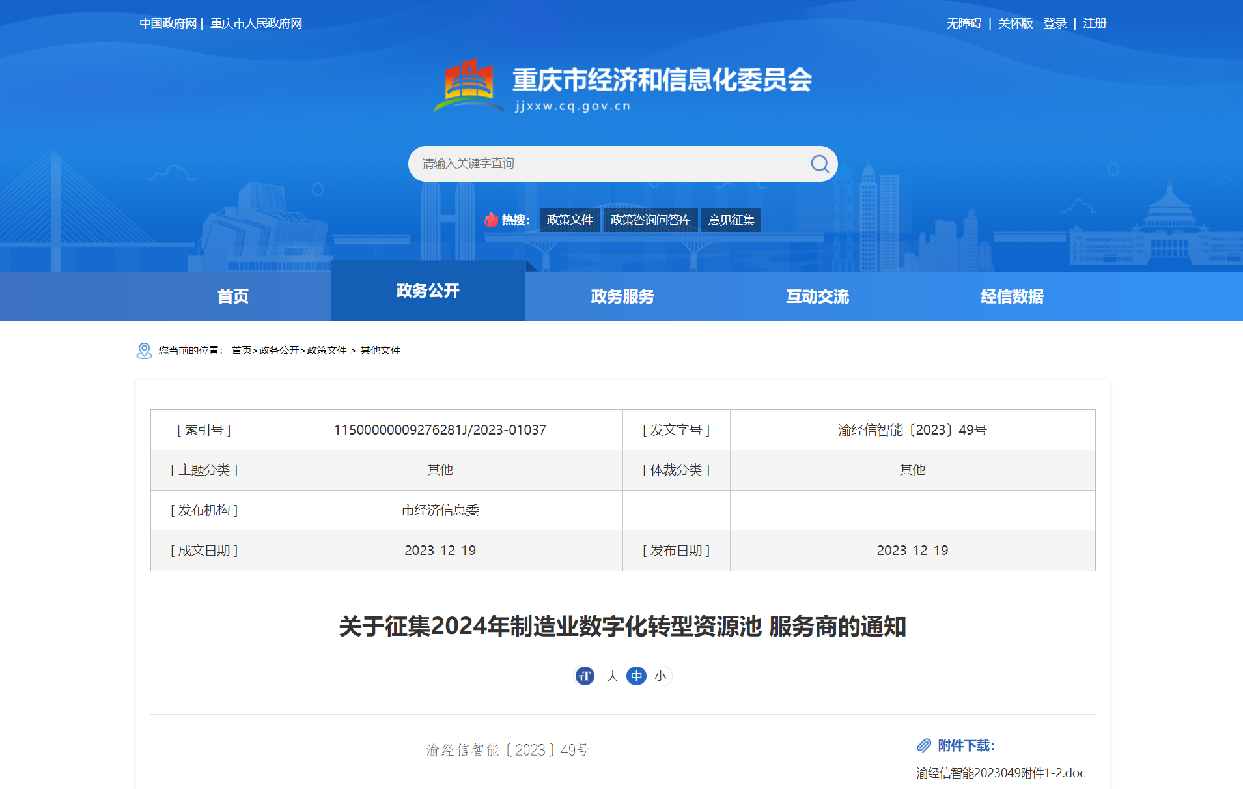
Task: Click the 政策文件 breadcrumb link
Action: click(x=327, y=351)
